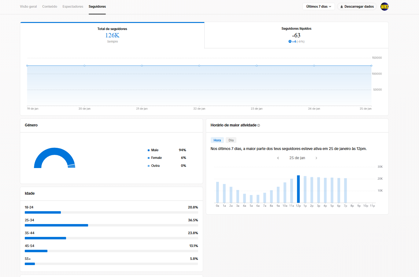This screenshot has width=419, height=277.
Task: Select the Seguidores líquidos card
Action: coord(296,35)
